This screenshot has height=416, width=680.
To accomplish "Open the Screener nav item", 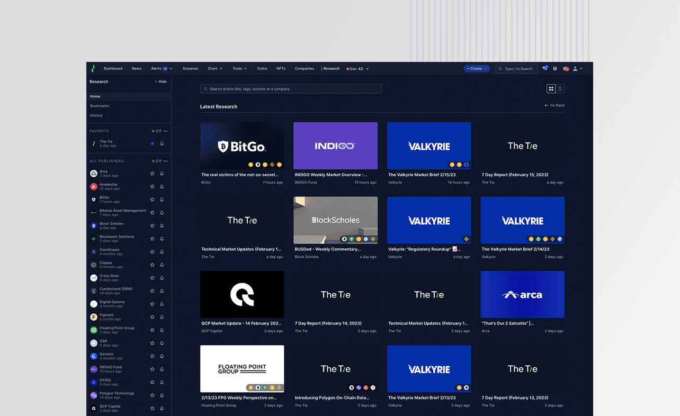I will [x=191, y=68].
